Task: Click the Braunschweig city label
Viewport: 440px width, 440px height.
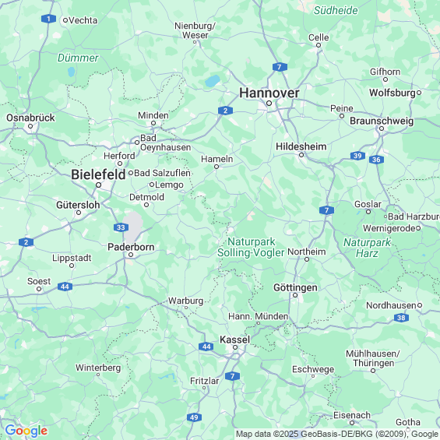Action: (x=382, y=121)
